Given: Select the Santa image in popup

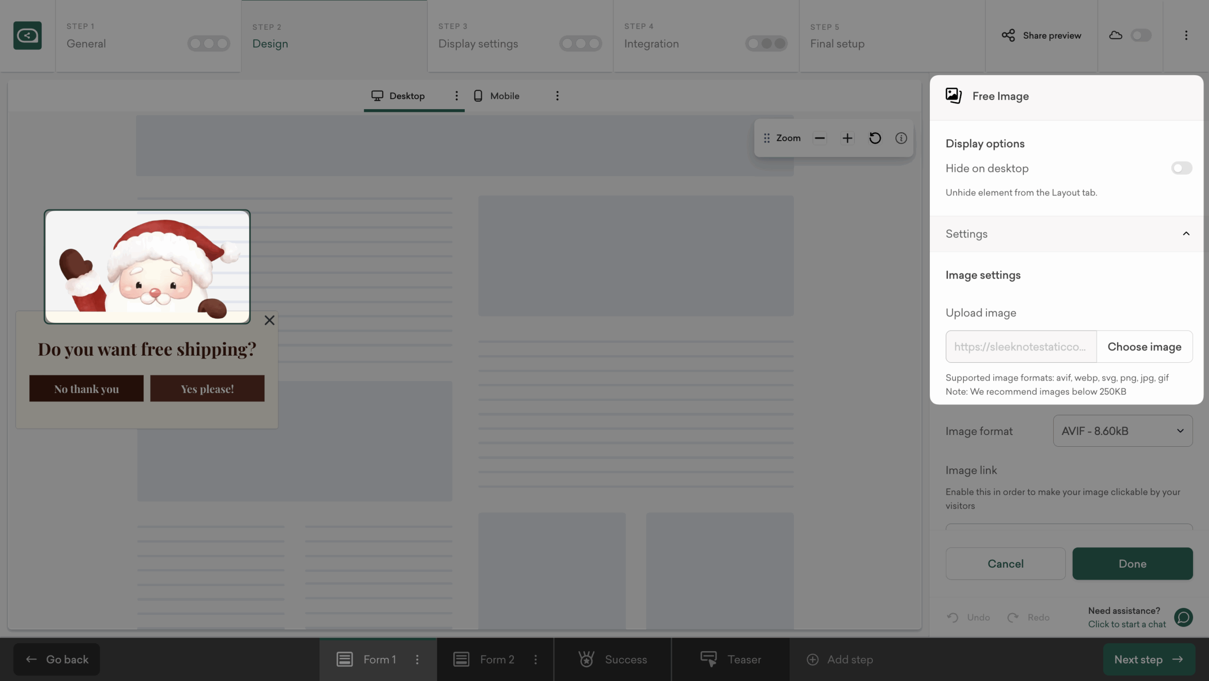Looking at the screenshot, I should 147,267.
